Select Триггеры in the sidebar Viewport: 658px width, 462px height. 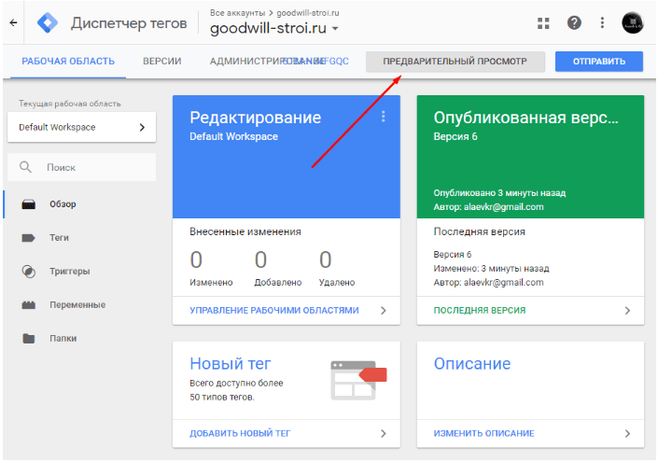click(70, 272)
